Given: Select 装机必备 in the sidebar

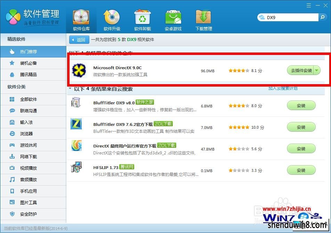Looking at the screenshot, I should pos(33,63).
